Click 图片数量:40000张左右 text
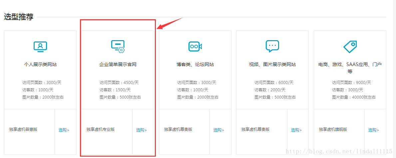 tap(354, 97)
